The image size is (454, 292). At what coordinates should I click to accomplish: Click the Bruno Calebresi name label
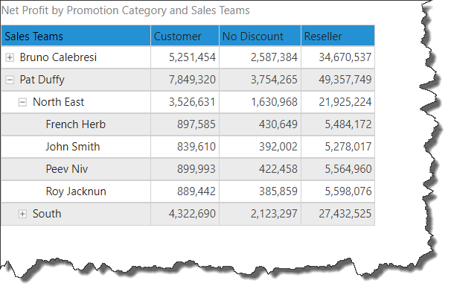(58, 57)
